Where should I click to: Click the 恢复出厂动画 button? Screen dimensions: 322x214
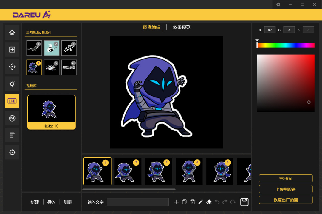(x=286, y=200)
